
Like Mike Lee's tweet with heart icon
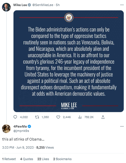tap(58, 117)
